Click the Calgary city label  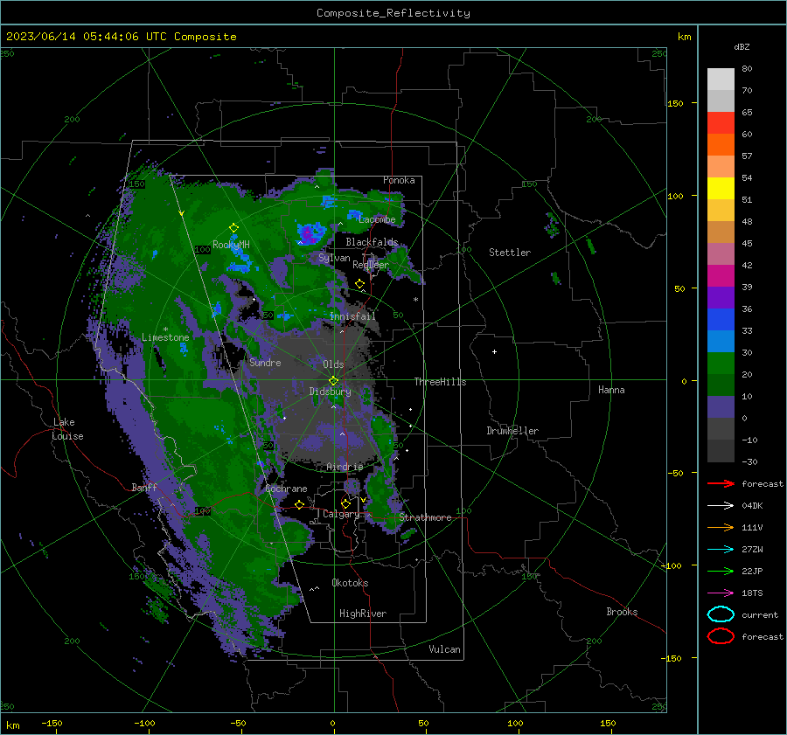coord(341,514)
